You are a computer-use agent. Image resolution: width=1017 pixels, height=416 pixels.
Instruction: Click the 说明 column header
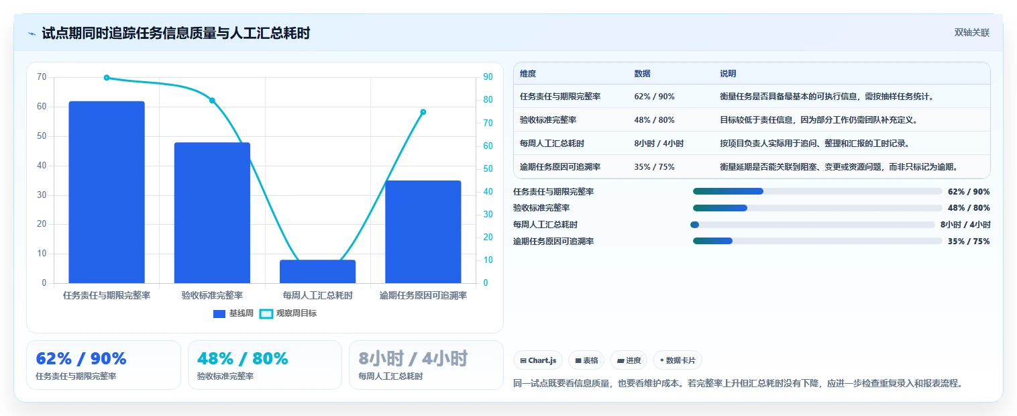728,74
